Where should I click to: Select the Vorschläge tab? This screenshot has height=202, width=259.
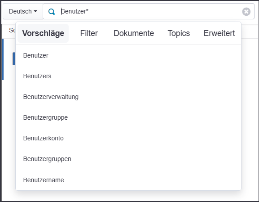point(43,33)
